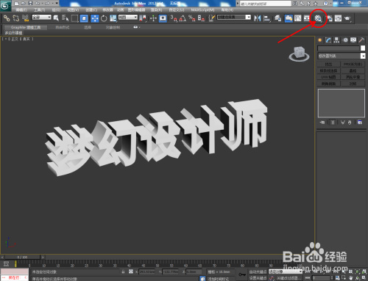The image size is (368, 281).
Task: Switch to the Modify command panel tab
Action: coord(328,40)
